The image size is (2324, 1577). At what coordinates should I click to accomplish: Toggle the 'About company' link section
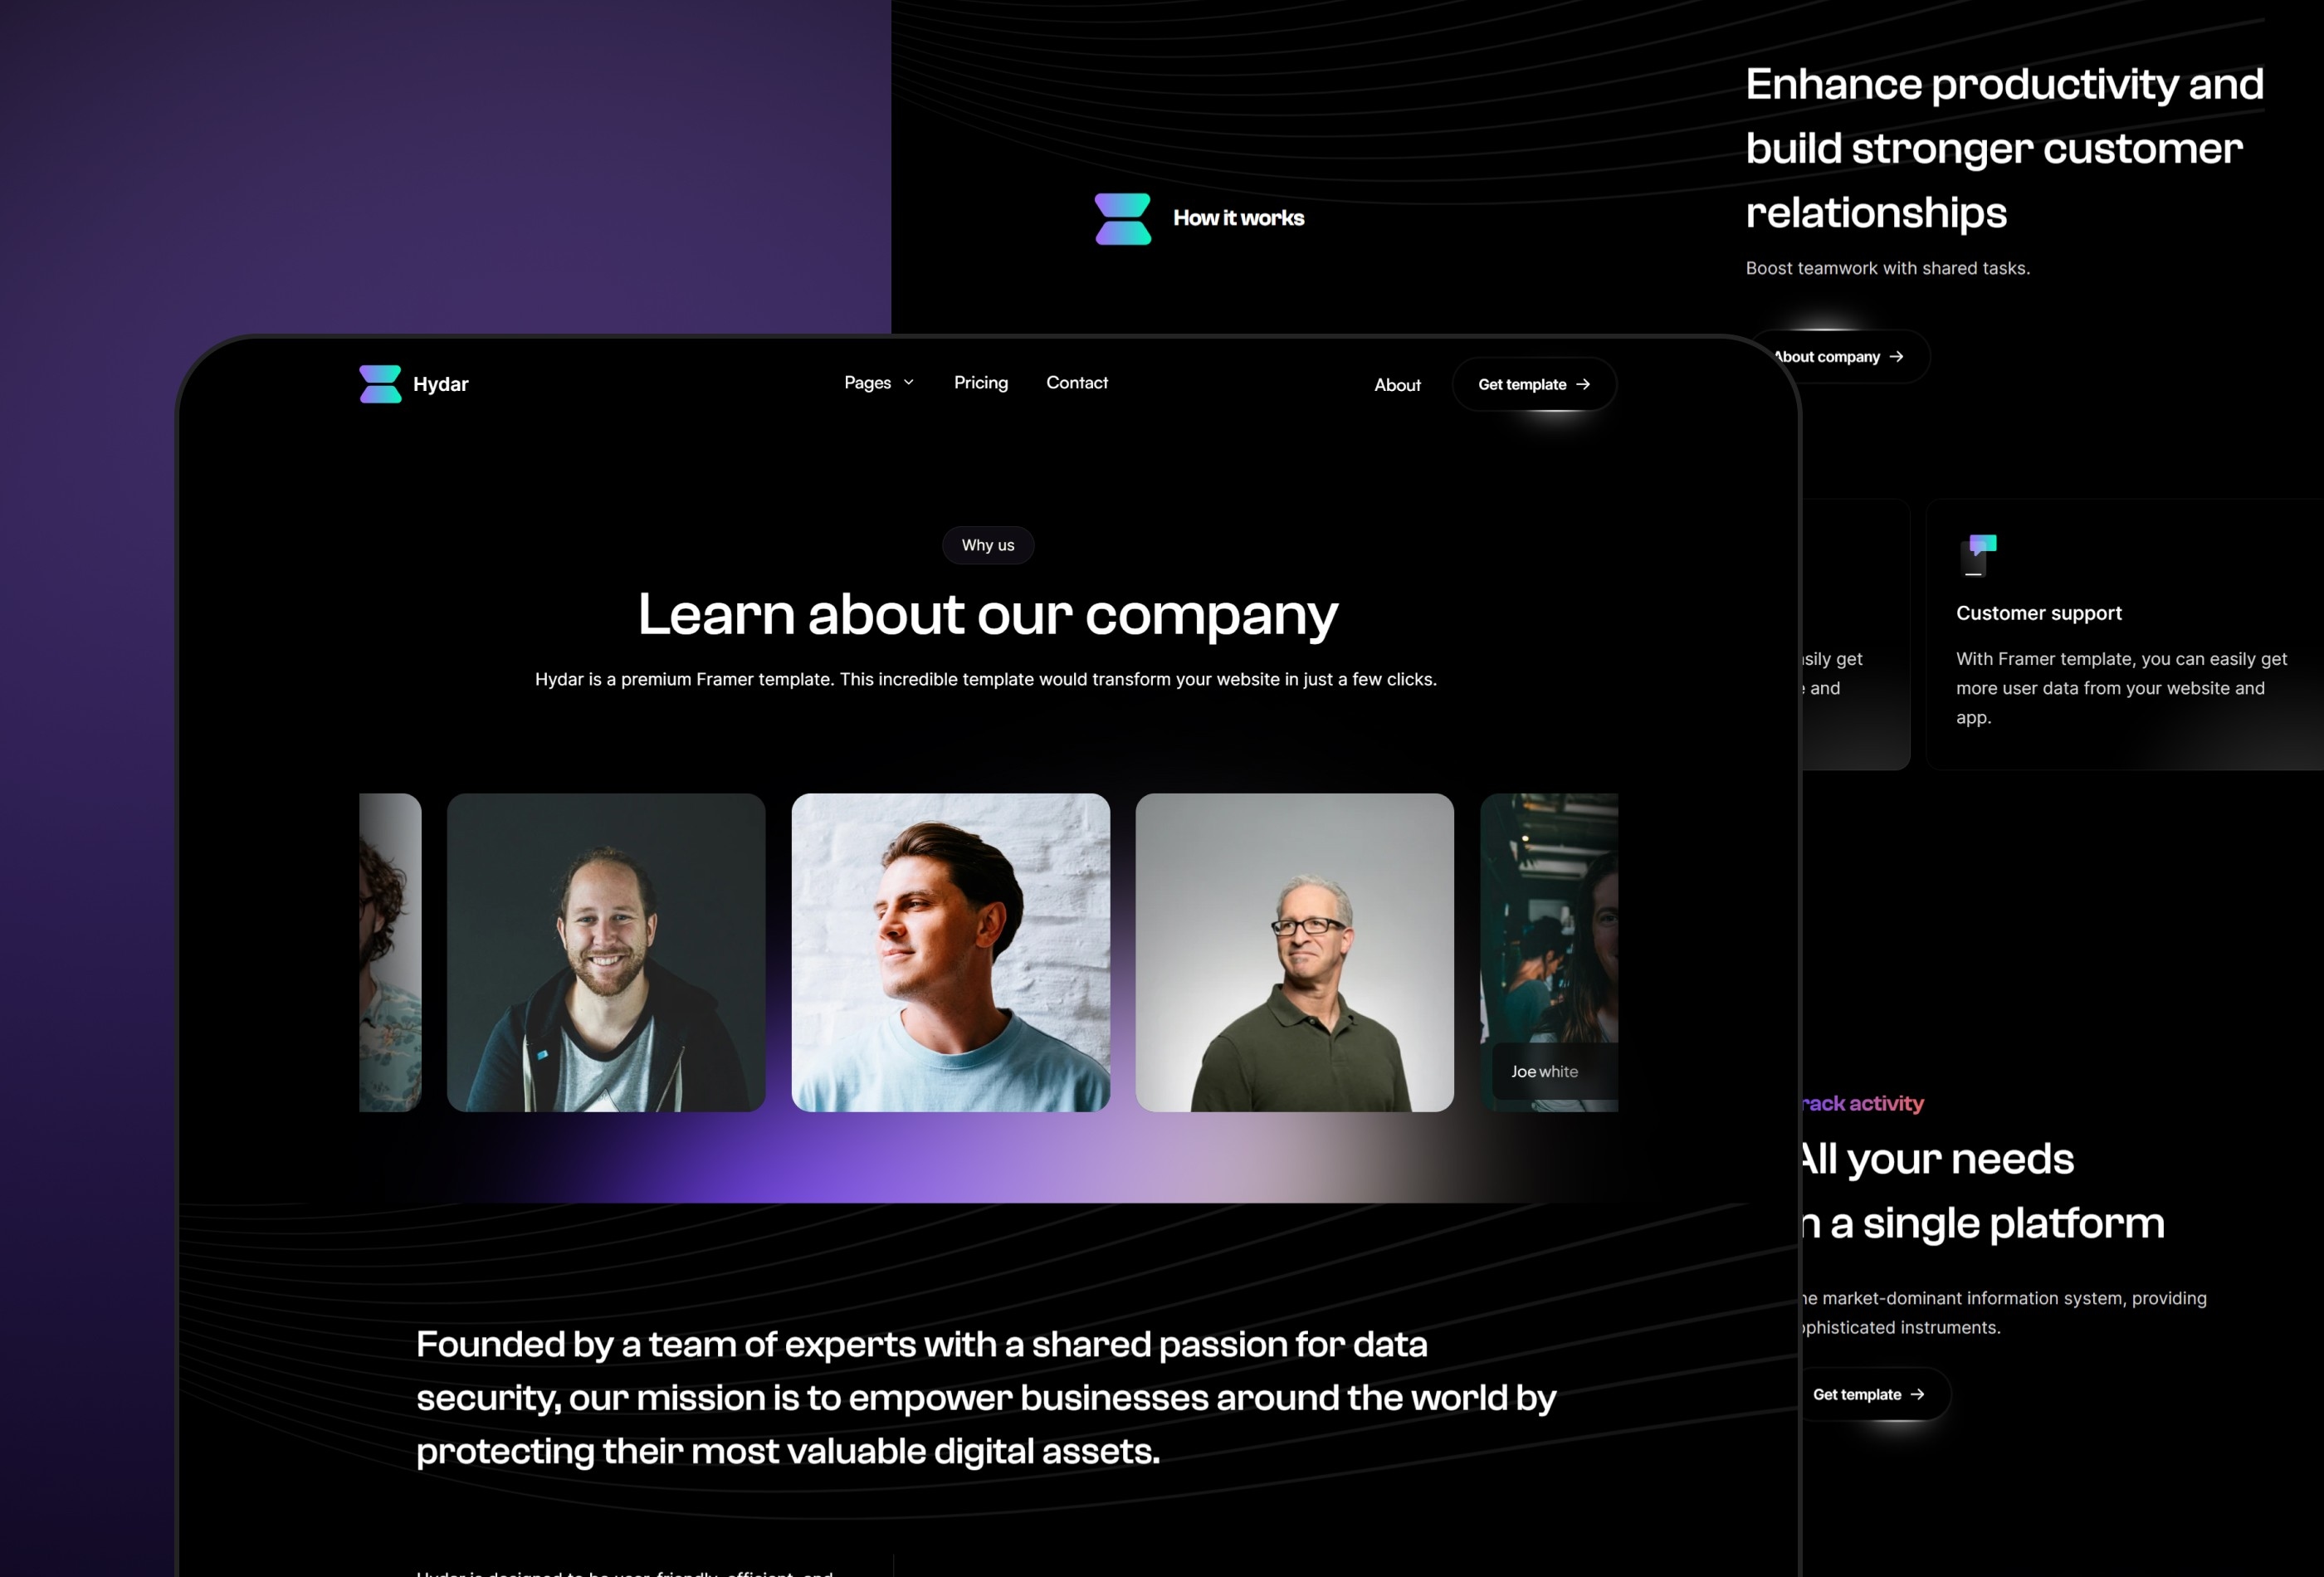[1837, 355]
